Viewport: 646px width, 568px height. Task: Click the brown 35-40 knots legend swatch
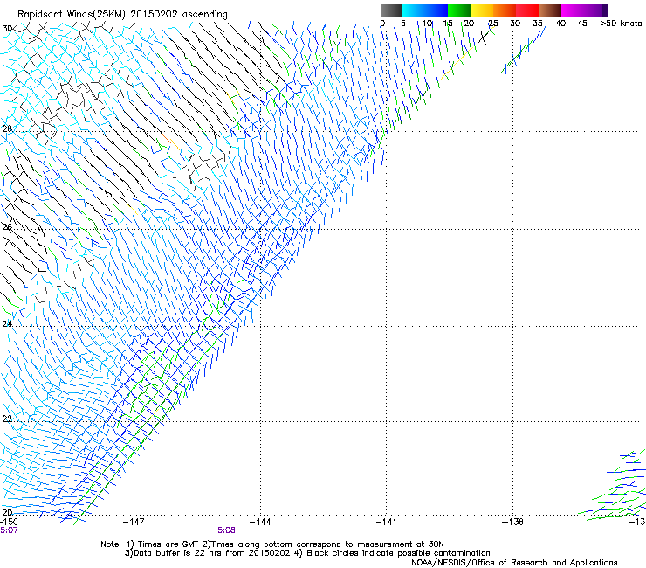550,10
